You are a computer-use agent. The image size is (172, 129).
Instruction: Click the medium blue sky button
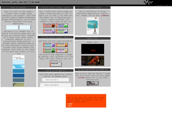(x=18, y=71)
